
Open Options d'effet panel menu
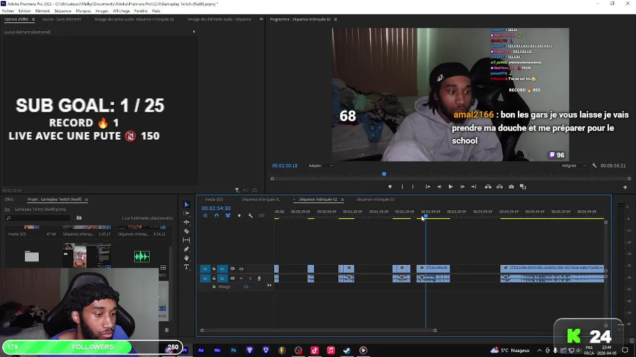pyautogui.click(x=33, y=19)
